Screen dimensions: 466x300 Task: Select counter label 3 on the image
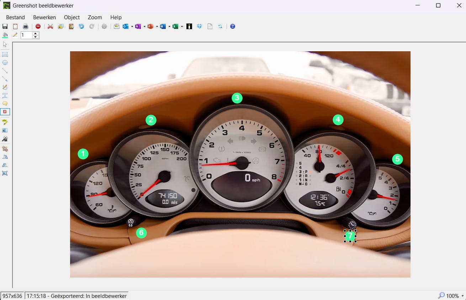point(237,98)
